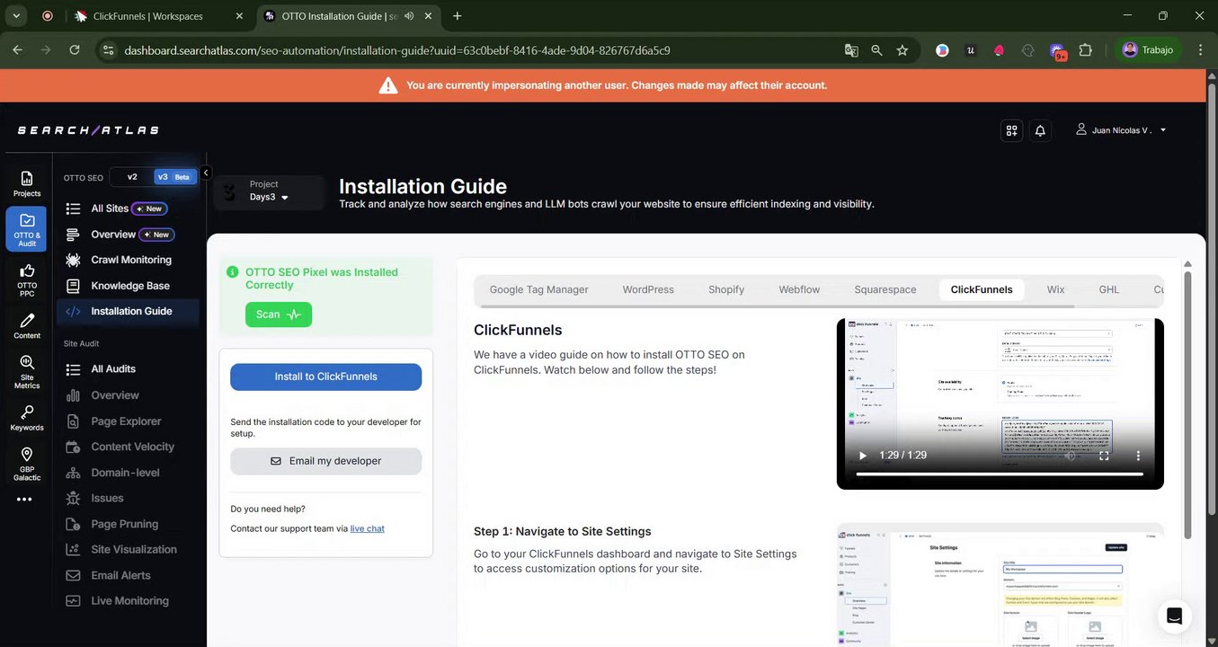
Task: Open the Juan Nicolas V. user menu
Action: pyautogui.click(x=1121, y=130)
